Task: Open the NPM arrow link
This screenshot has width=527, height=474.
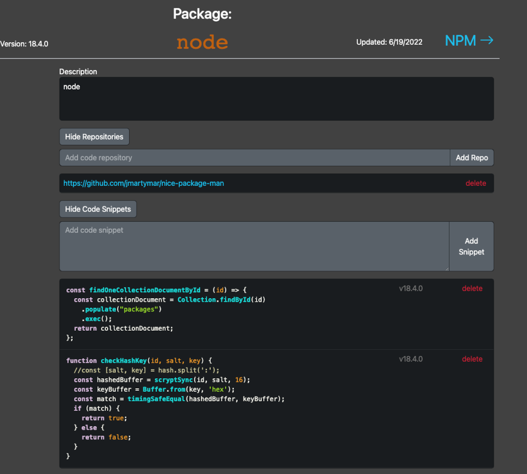Action: pyautogui.click(x=469, y=41)
